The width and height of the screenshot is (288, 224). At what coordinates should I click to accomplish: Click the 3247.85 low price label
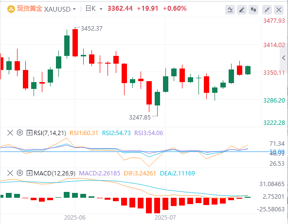tap(140, 118)
